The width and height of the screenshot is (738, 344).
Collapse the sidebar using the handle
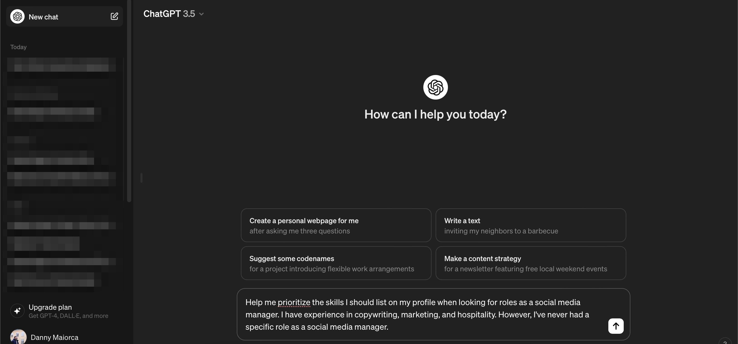[141, 178]
